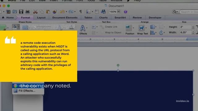Open the Tables tab
The image size is (198, 111).
tap(88, 18)
